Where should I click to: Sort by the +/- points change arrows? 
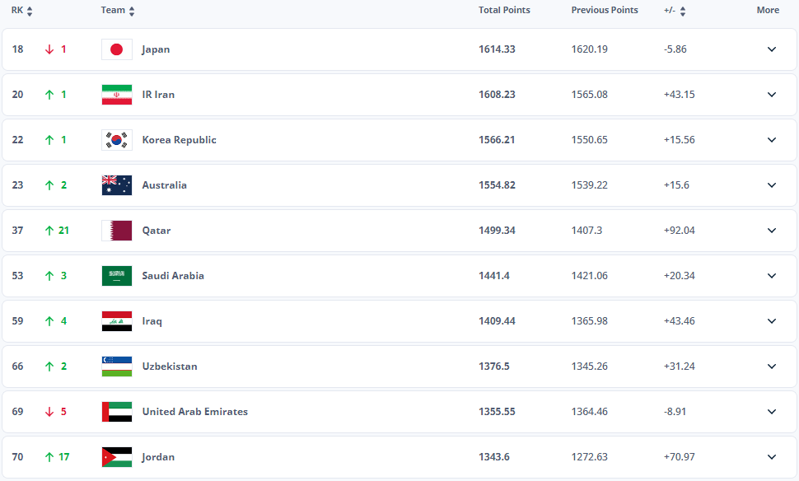(683, 12)
